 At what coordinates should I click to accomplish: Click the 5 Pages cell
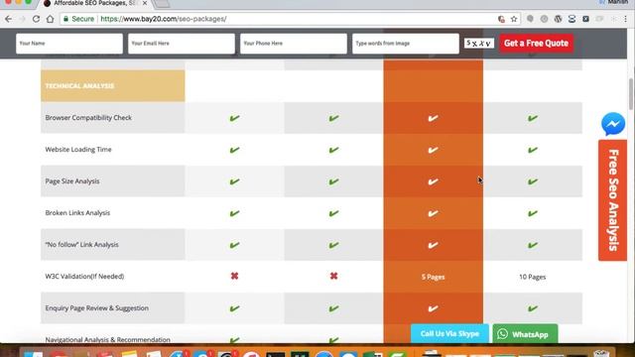point(433,277)
